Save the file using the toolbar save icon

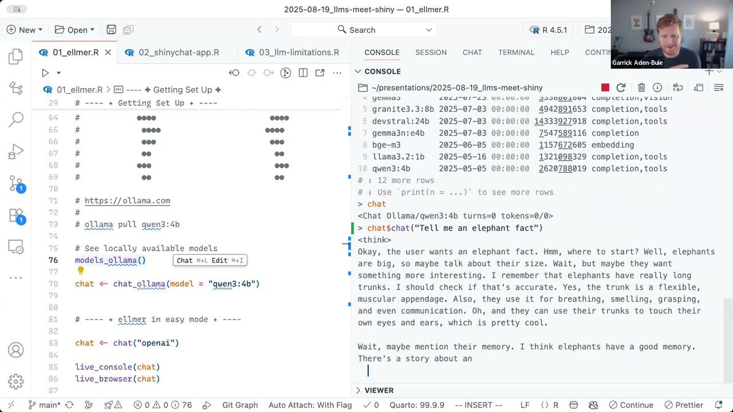pos(111,29)
